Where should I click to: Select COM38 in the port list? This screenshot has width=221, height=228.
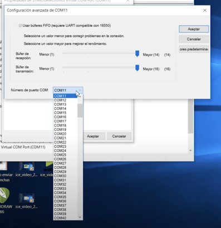65,210
